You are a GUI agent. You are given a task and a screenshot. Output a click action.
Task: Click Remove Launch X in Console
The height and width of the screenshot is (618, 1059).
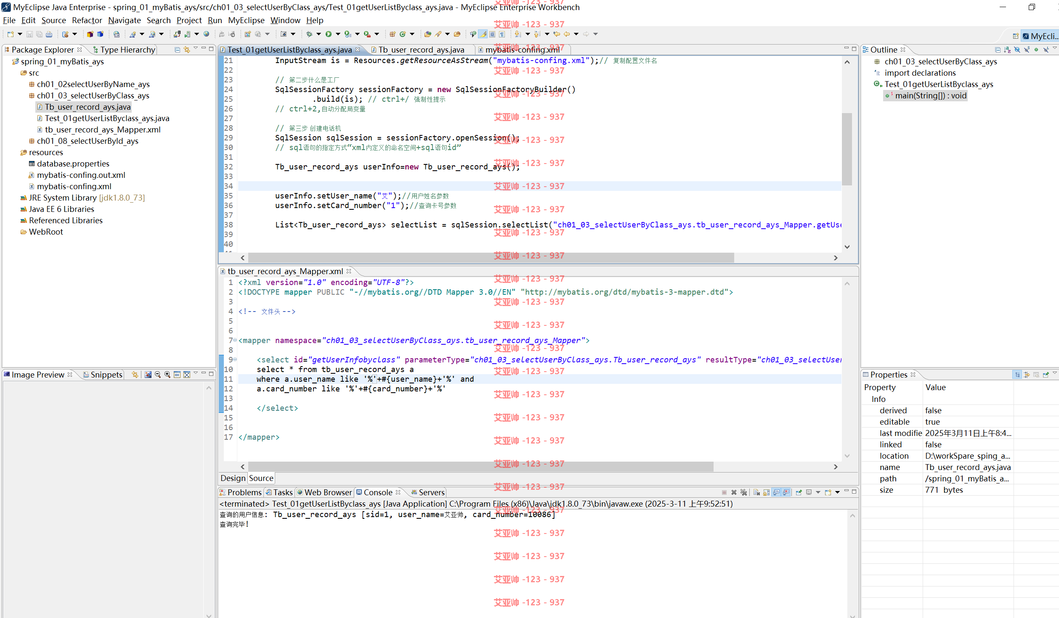tap(734, 492)
